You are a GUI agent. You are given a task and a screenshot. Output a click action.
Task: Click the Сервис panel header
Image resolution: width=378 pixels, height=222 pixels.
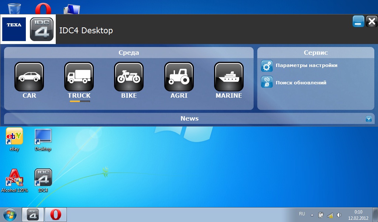tap(316, 53)
